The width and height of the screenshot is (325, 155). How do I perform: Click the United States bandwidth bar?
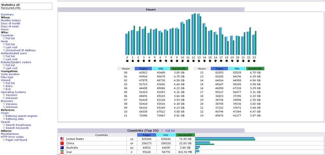click(x=225, y=140)
